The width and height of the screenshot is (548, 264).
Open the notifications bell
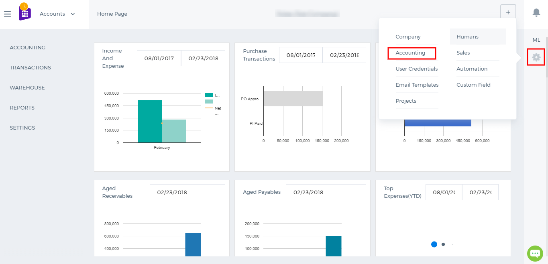[536, 13]
